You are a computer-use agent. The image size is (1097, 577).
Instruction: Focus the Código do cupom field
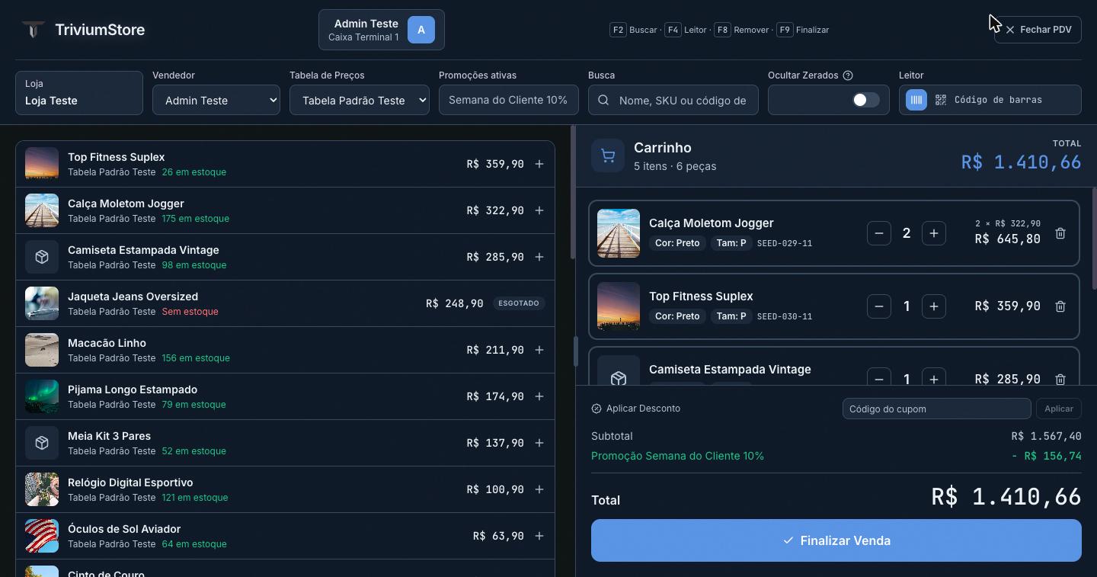pyautogui.click(x=936, y=409)
